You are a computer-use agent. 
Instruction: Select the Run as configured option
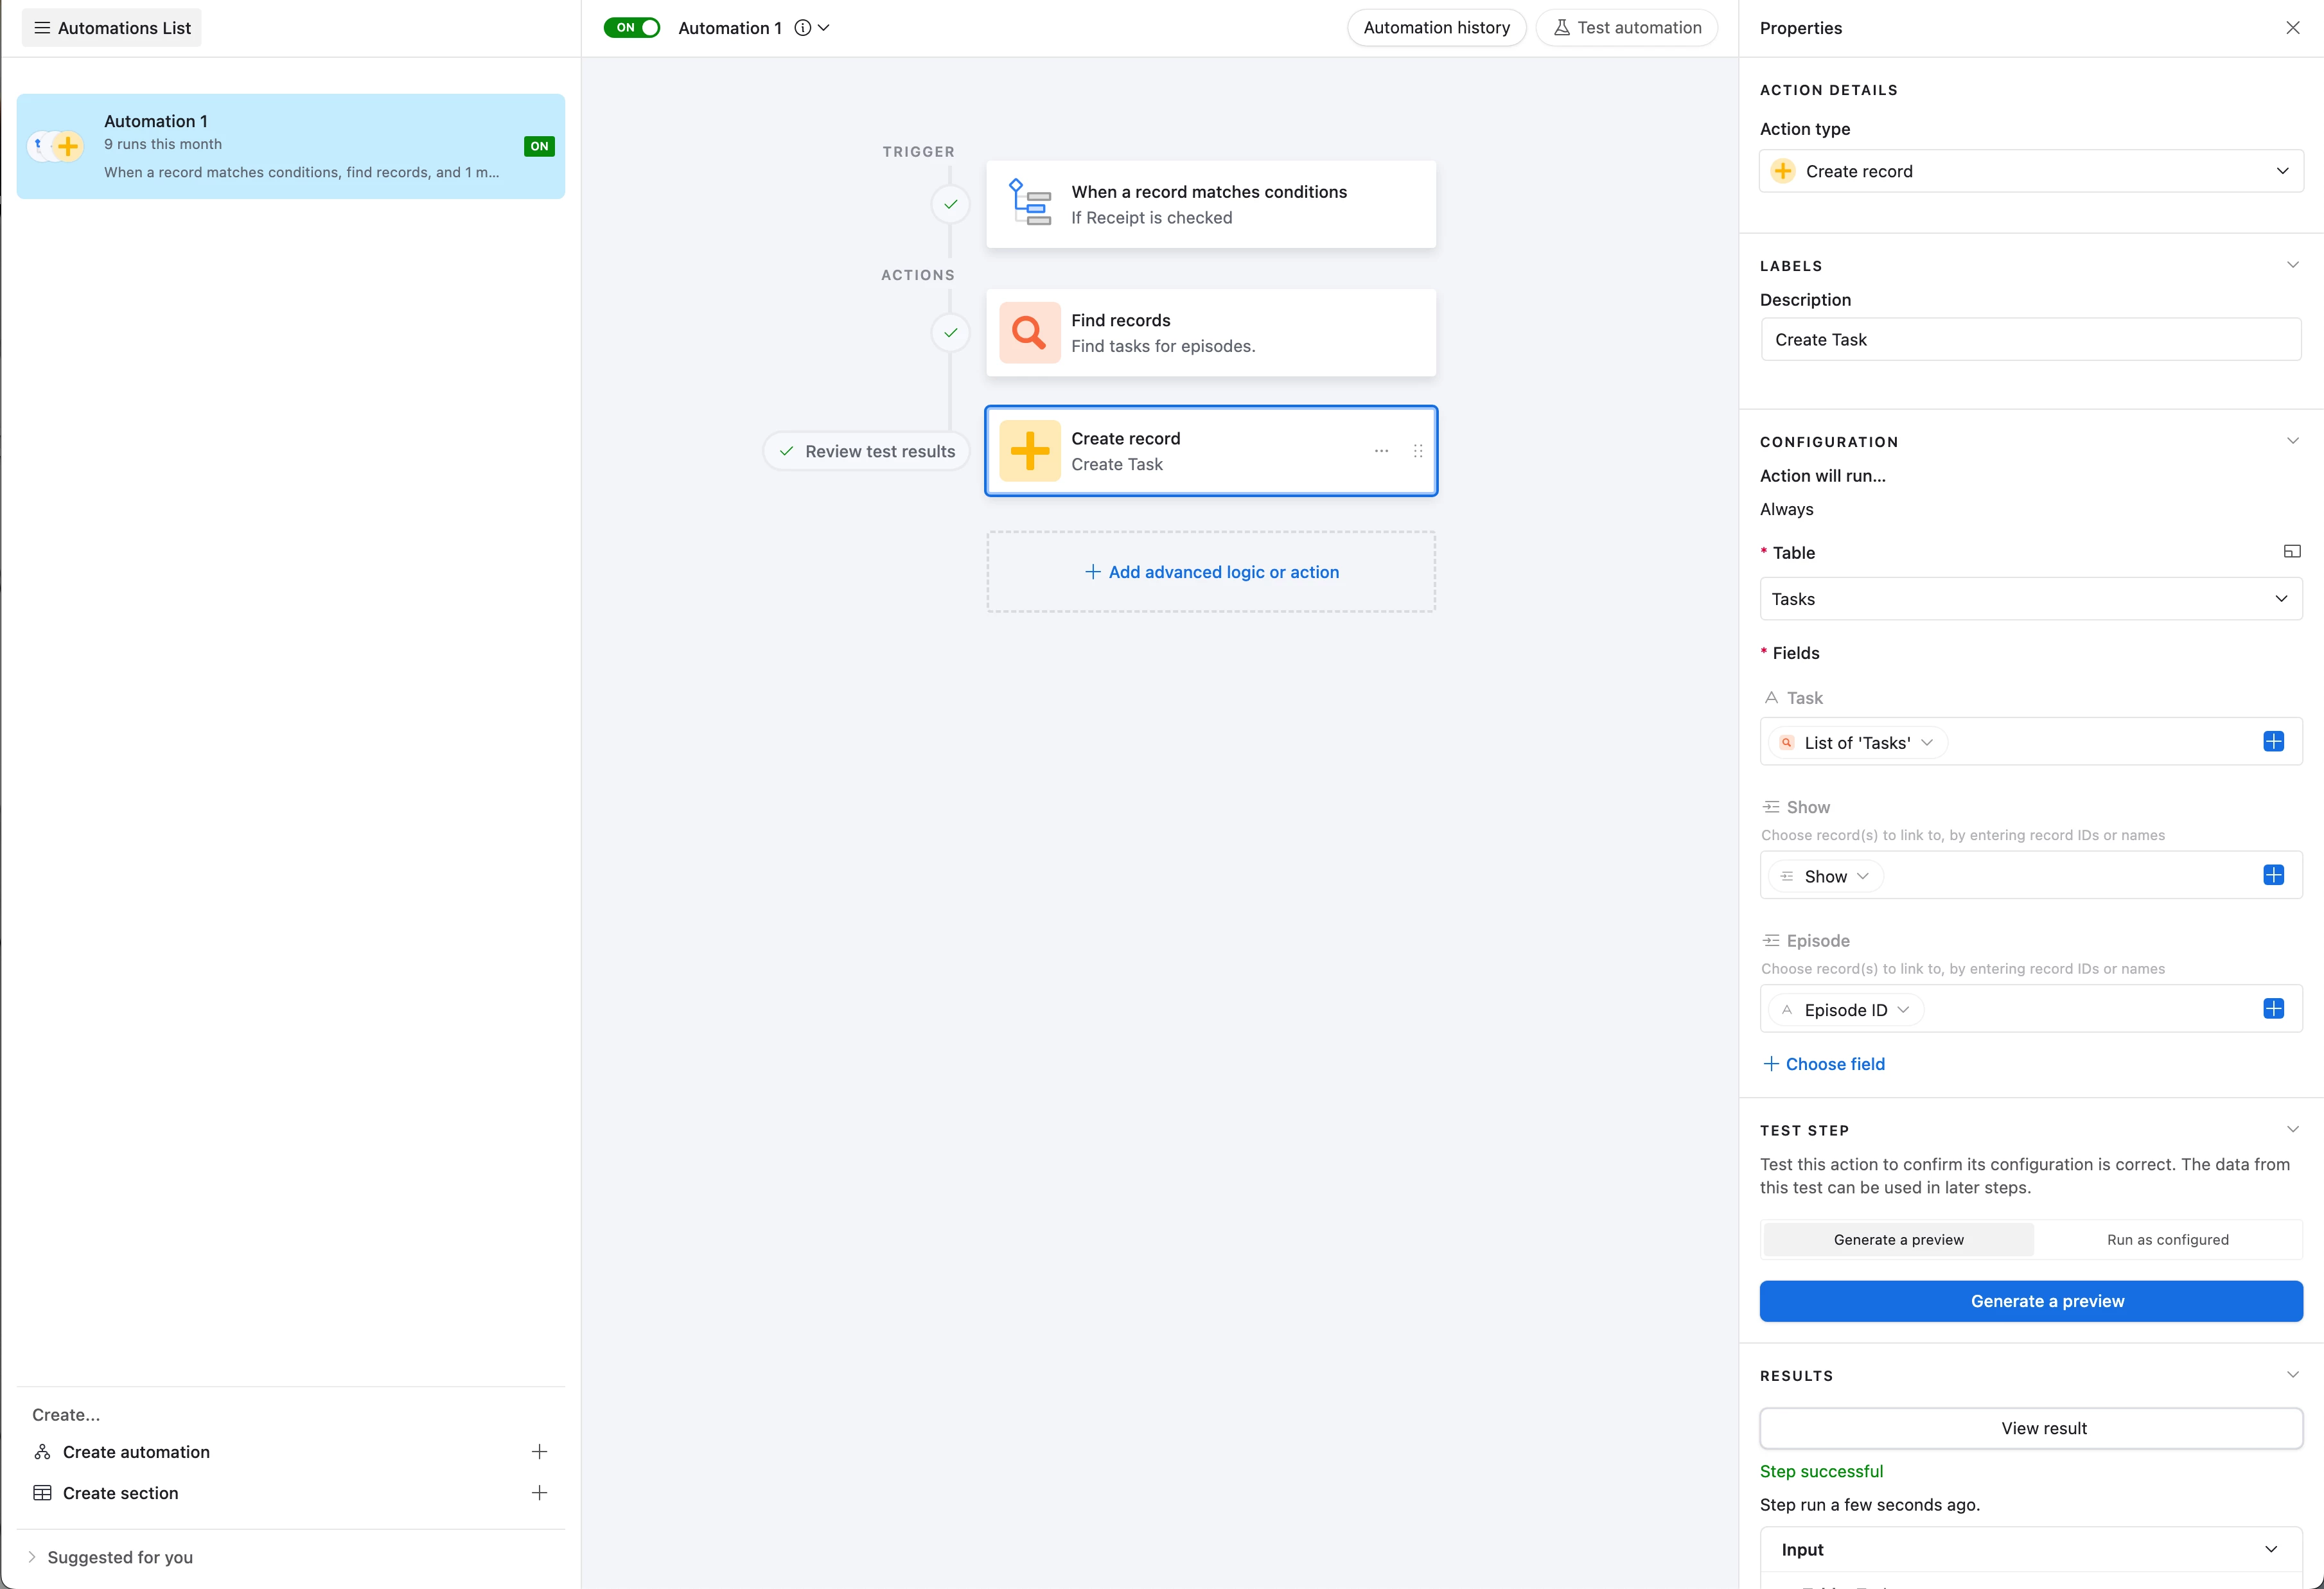pyautogui.click(x=2167, y=1240)
